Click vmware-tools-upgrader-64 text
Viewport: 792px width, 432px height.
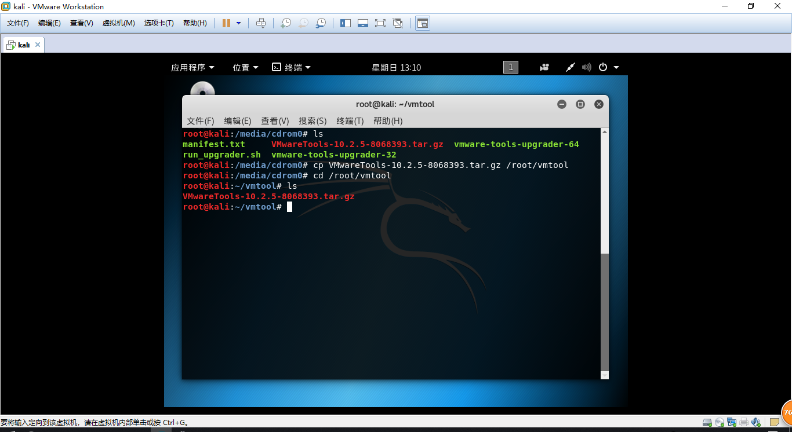tap(517, 144)
